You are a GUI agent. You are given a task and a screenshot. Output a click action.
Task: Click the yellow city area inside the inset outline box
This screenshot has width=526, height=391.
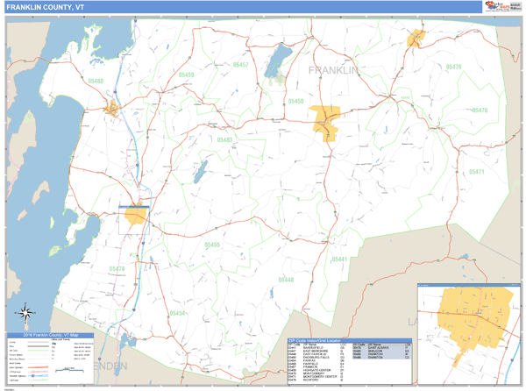136,216
